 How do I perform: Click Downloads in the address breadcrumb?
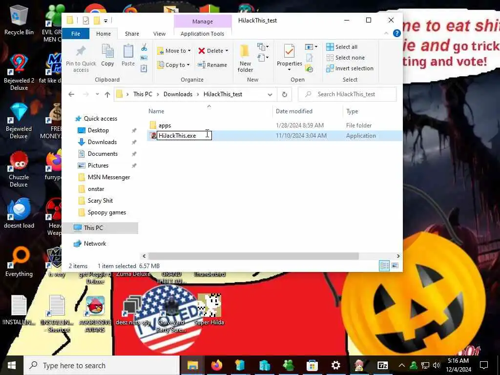pyautogui.click(x=178, y=94)
